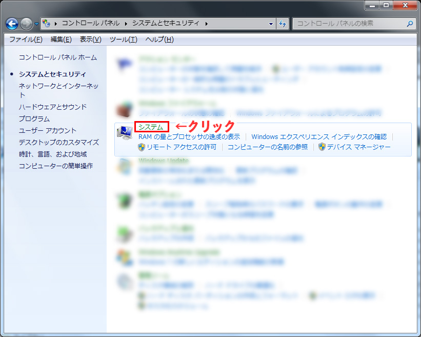Open the 編集(E) menu
This screenshot has width=421, height=337.
click(61, 39)
